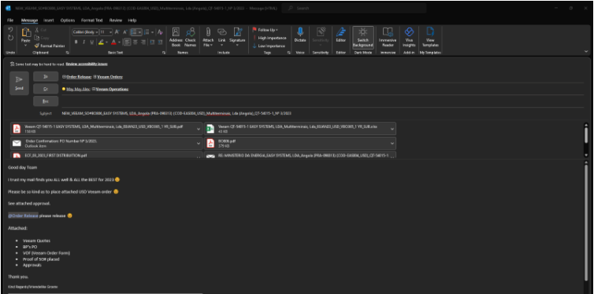This screenshot has width=594, height=294.
Task: Expand options for the BO806.pdf attachment
Action: pyautogui.click(x=392, y=143)
